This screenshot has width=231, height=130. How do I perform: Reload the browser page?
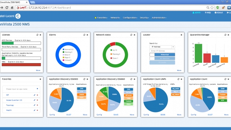[x=7, y=8]
